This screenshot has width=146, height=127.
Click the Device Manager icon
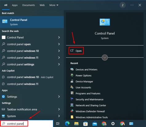[72, 81]
